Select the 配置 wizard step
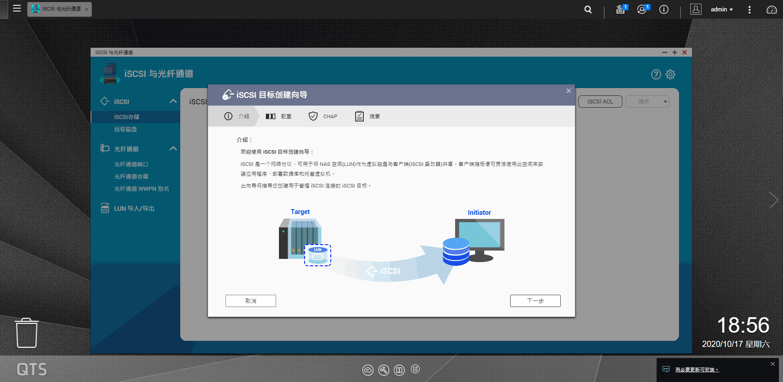The image size is (783, 382). (279, 116)
